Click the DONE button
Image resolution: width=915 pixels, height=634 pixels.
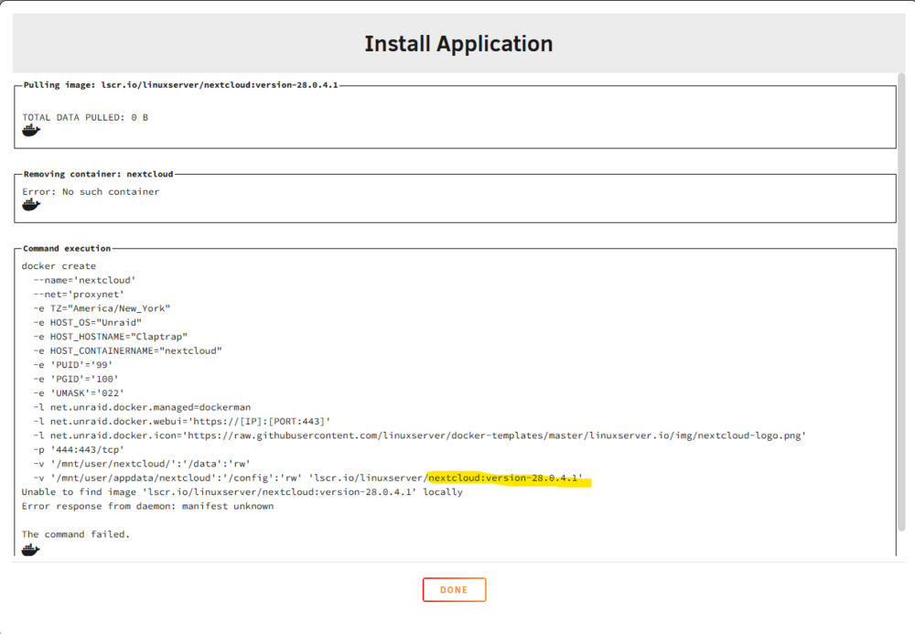(x=454, y=590)
